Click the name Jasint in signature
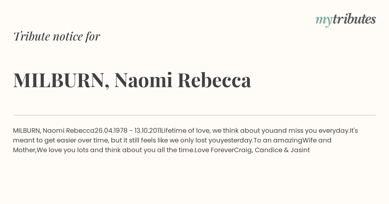This screenshot has width=389, height=204. (x=300, y=150)
